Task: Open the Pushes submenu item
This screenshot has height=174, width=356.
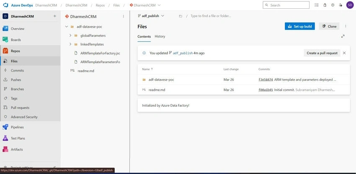Action: point(30,79)
